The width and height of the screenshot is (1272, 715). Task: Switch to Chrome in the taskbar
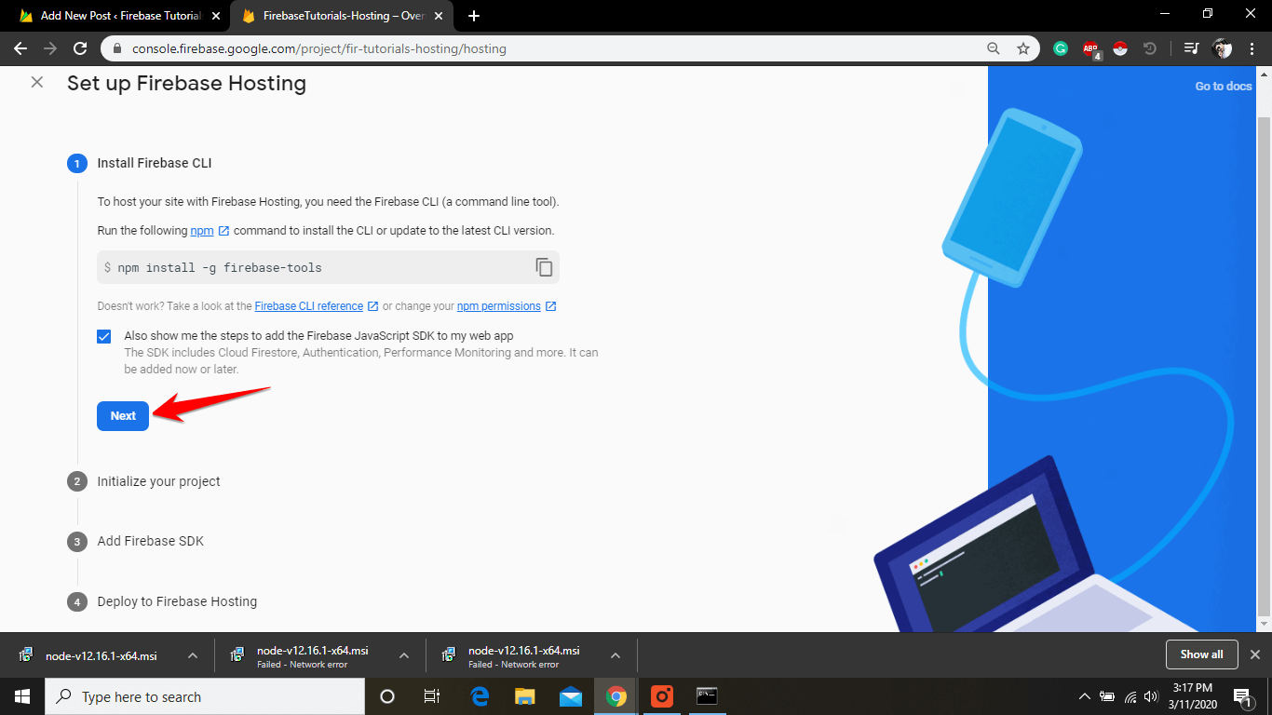[x=616, y=696]
